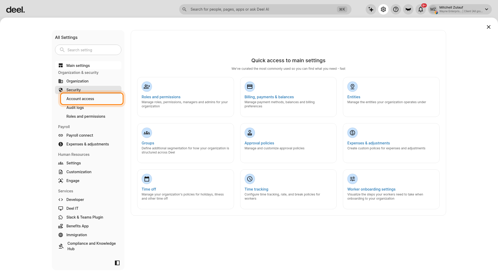The width and height of the screenshot is (498, 280).
Task: Open Slack & Teams Plugin
Action: tap(88, 217)
